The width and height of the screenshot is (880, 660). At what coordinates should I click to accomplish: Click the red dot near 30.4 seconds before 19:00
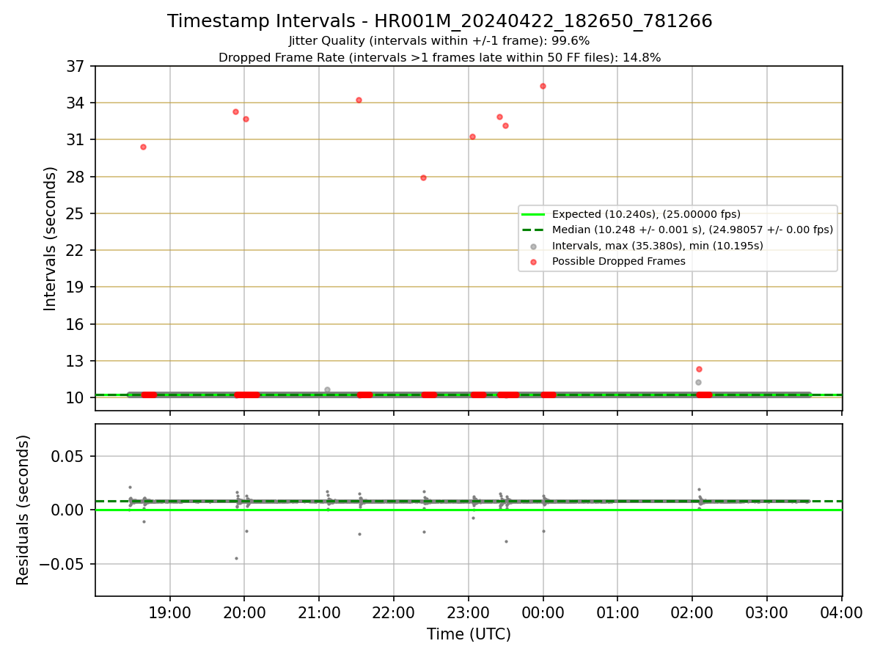click(x=143, y=147)
